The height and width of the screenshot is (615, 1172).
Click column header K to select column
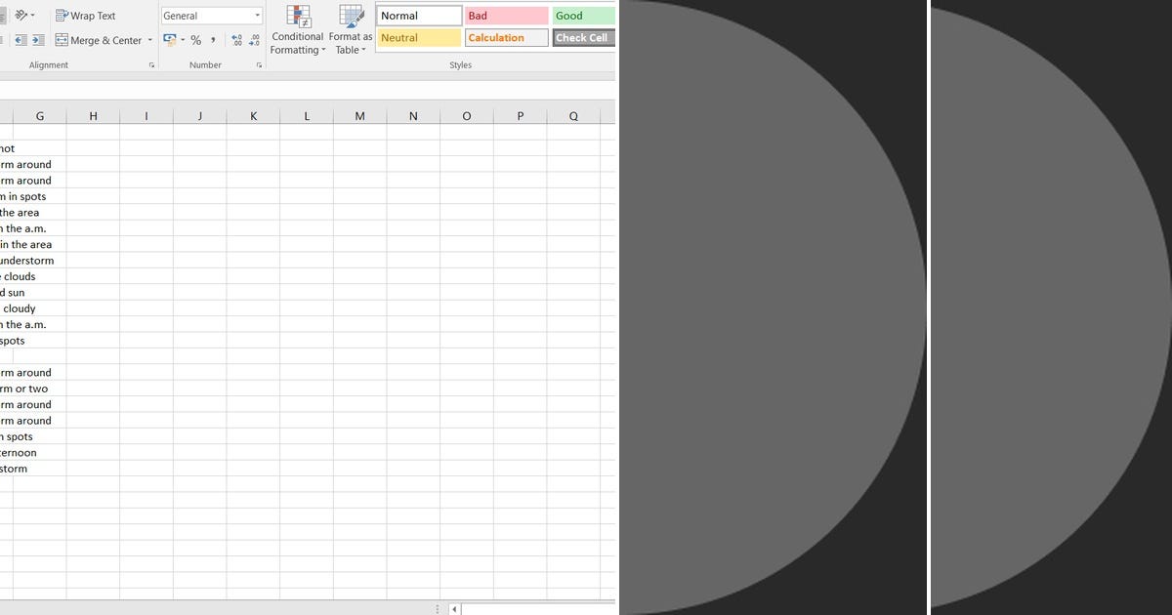point(253,115)
